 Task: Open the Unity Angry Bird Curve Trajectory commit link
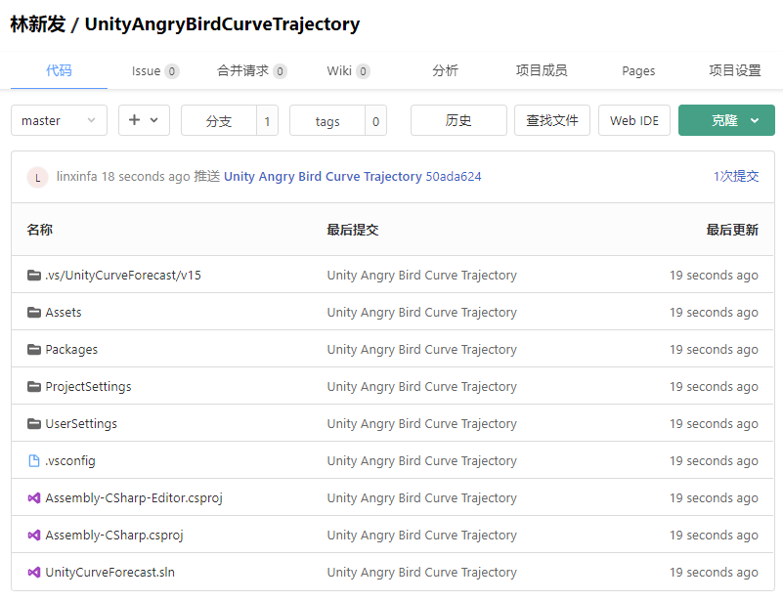coord(323,177)
